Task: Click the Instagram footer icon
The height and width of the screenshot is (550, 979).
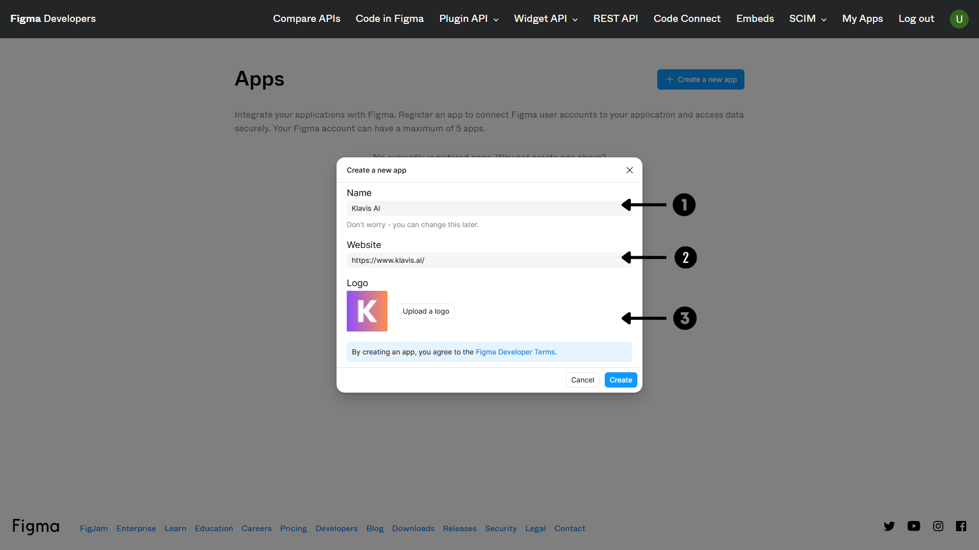Action: tap(938, 526)
